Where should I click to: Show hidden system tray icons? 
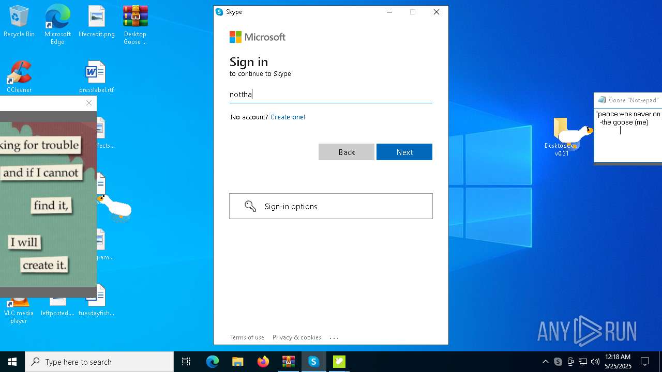pos(545,362)
